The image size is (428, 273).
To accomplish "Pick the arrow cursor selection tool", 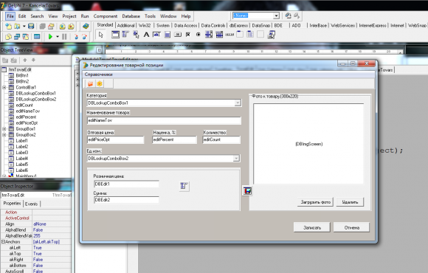I will tap(100, 35).
